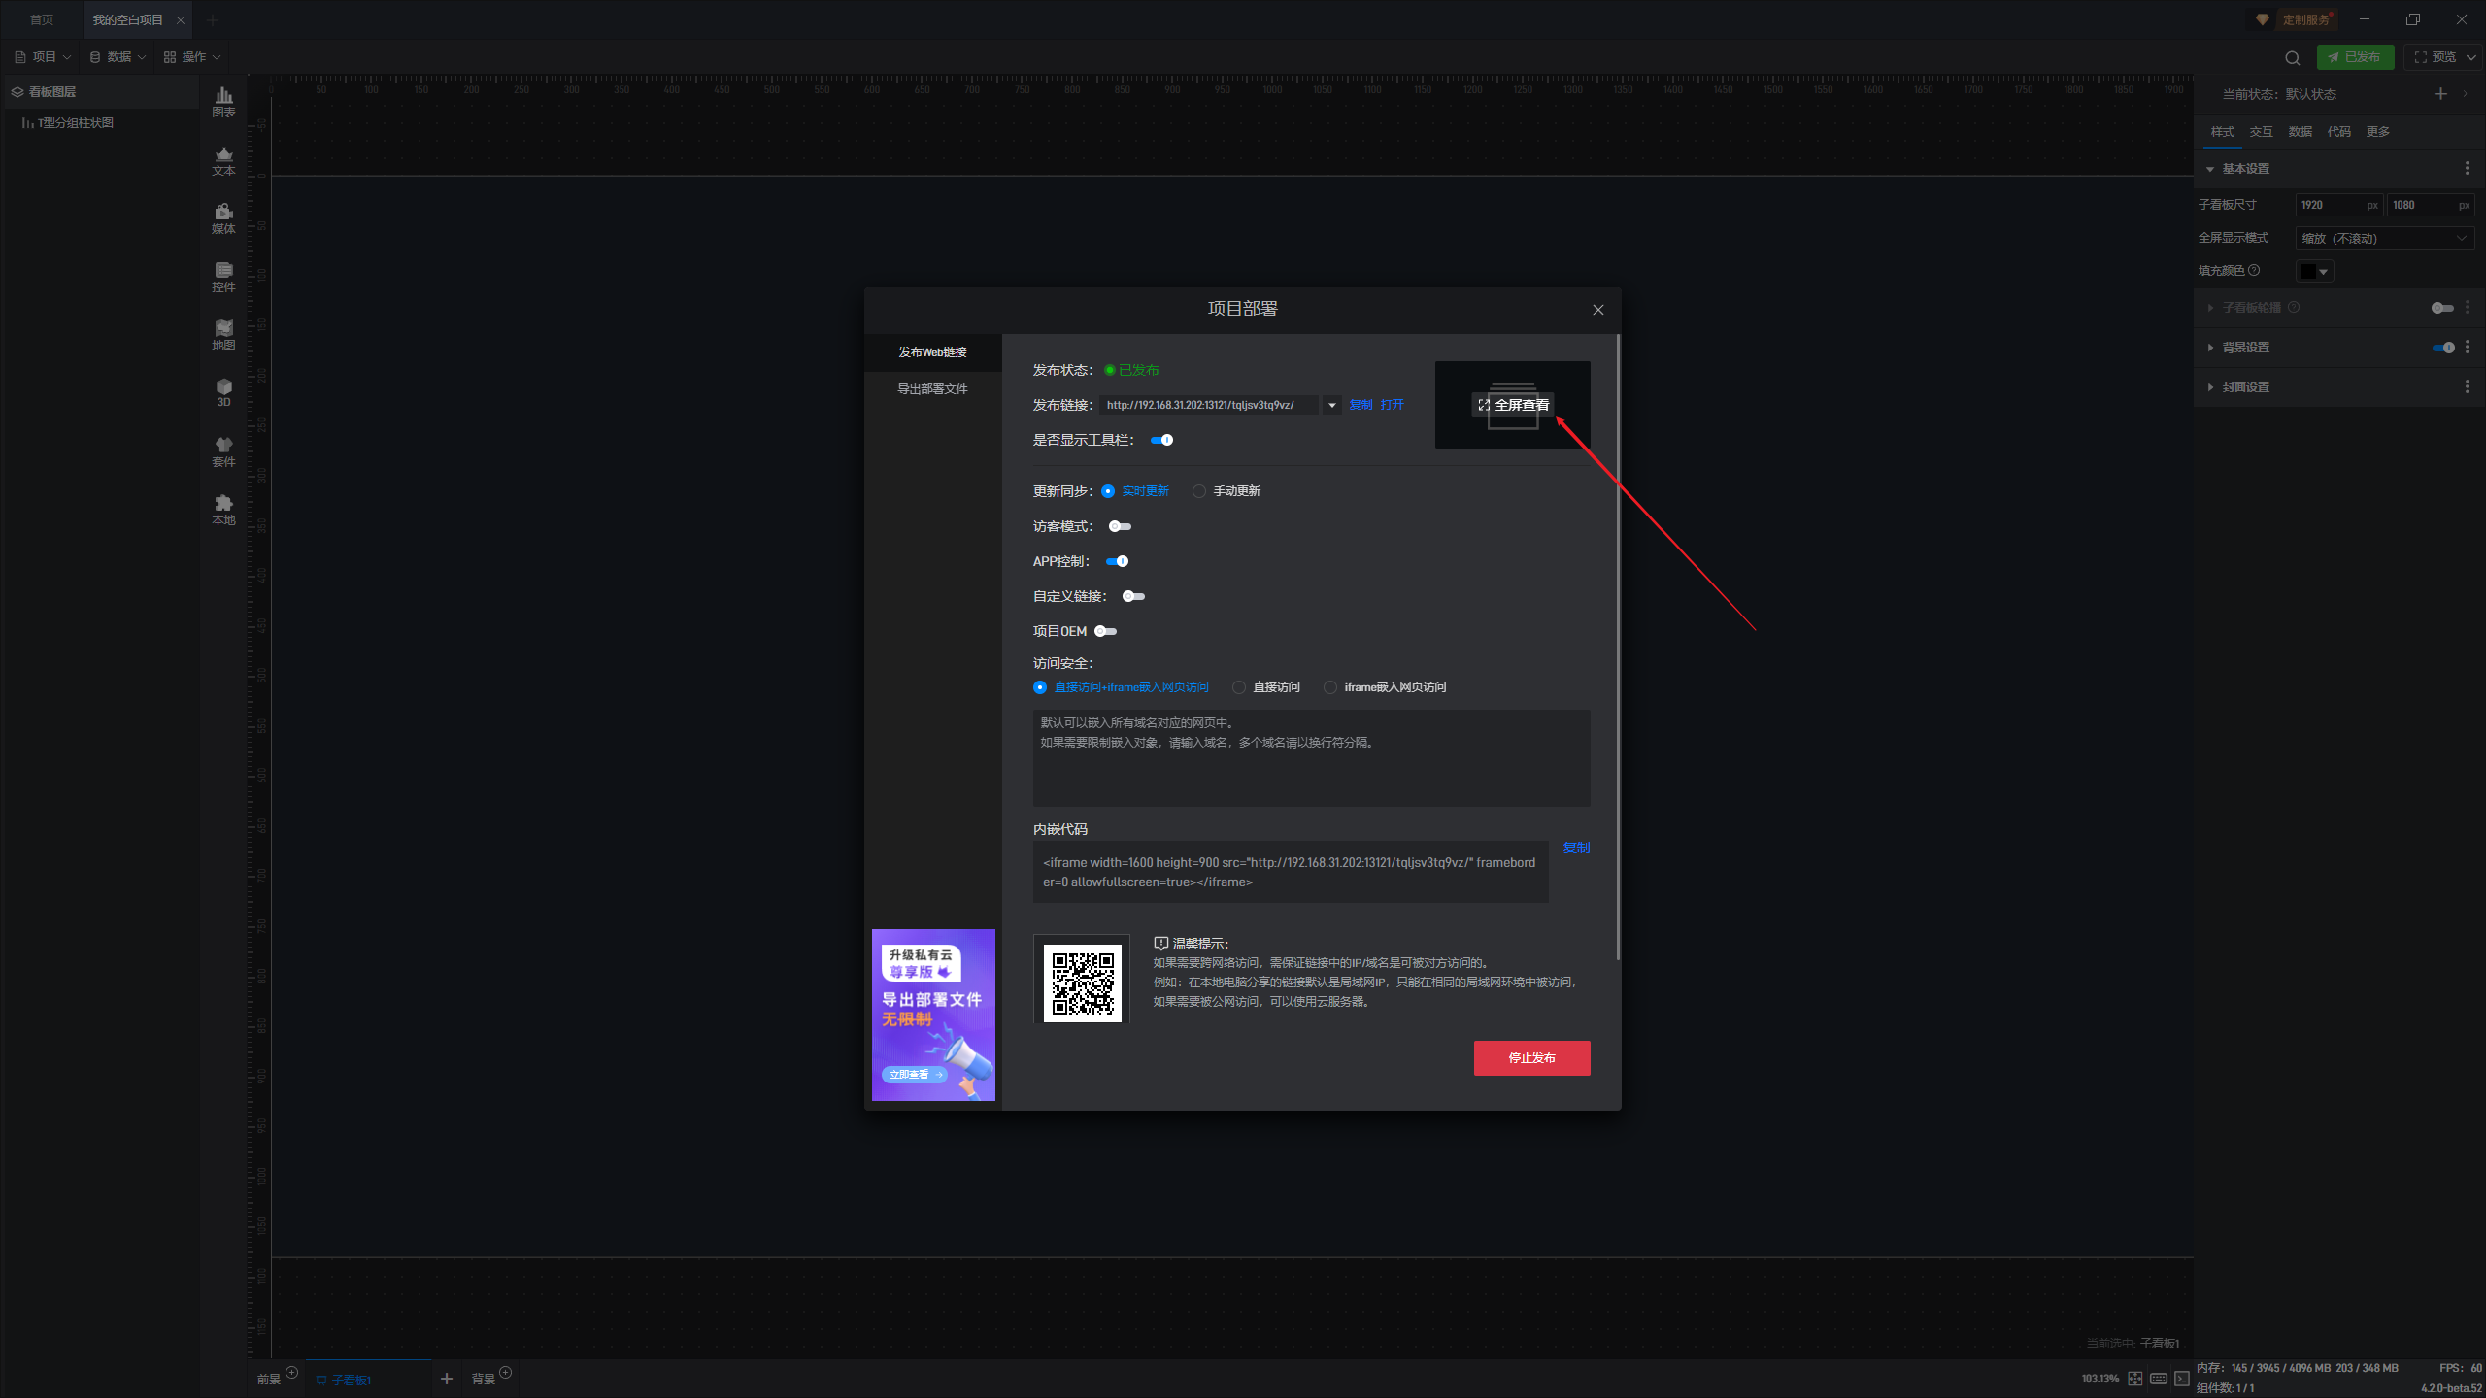The width and height of the screenshot is (2486, 1398).
Task: Expand the 封面设置 section
Action: 2245,386
